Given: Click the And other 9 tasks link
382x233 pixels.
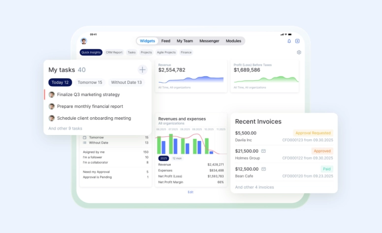Looking at the screenshot, I should [65, 129].
